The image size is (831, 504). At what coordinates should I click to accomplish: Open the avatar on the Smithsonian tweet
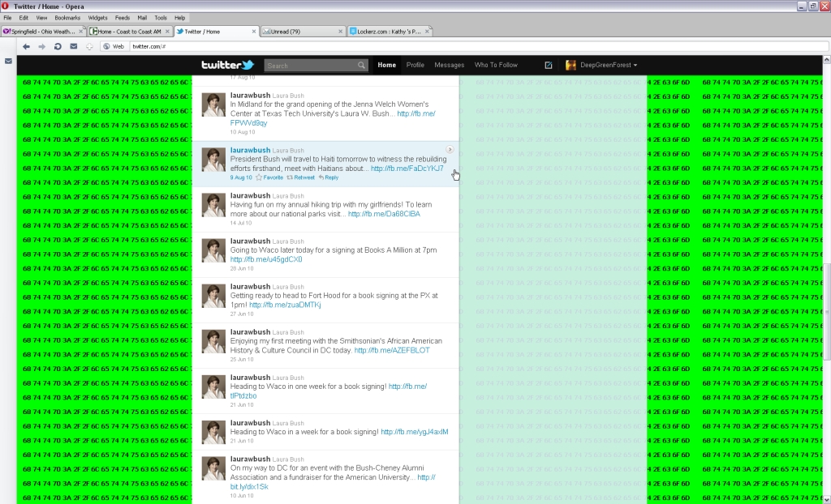(x=213, y=341)
